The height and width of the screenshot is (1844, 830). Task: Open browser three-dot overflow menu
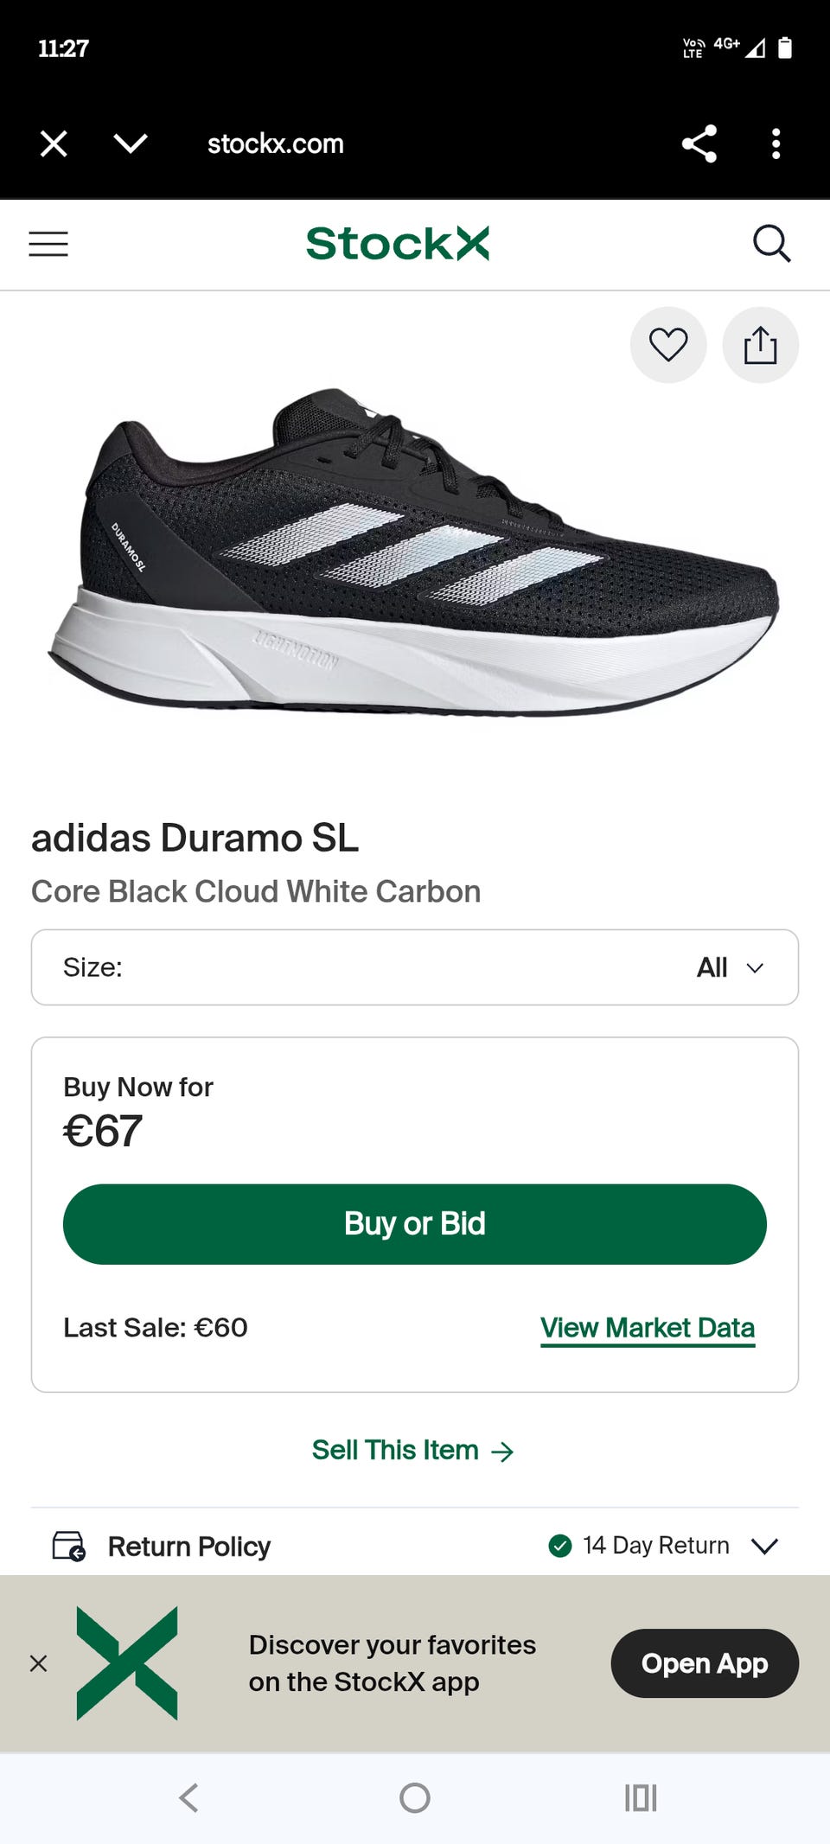pyautogui.click(x=776, y=144)
